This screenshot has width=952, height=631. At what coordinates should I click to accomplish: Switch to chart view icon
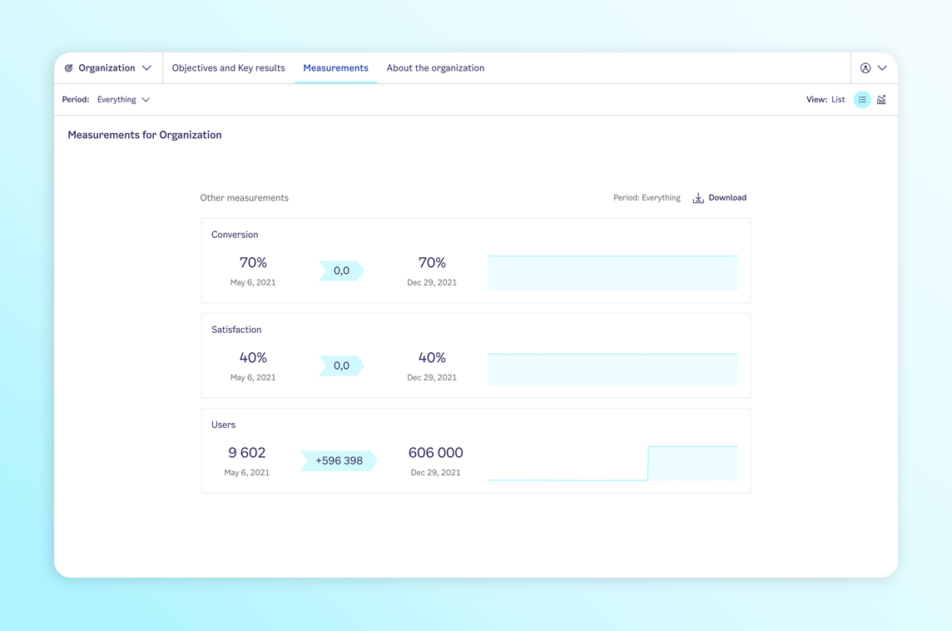click(x=881, y=100)
